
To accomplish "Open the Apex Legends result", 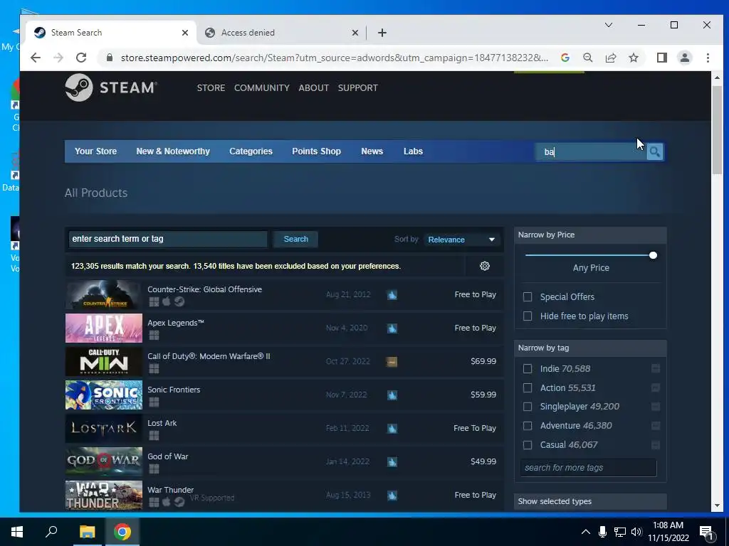I will coord(284,328).
